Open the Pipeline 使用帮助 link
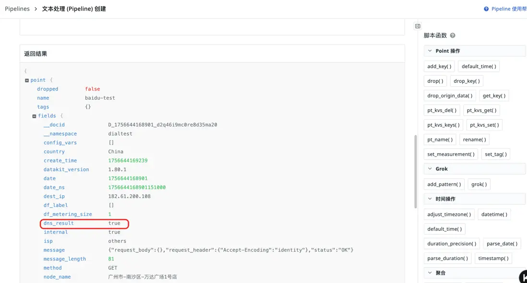 tap(509, 9)
